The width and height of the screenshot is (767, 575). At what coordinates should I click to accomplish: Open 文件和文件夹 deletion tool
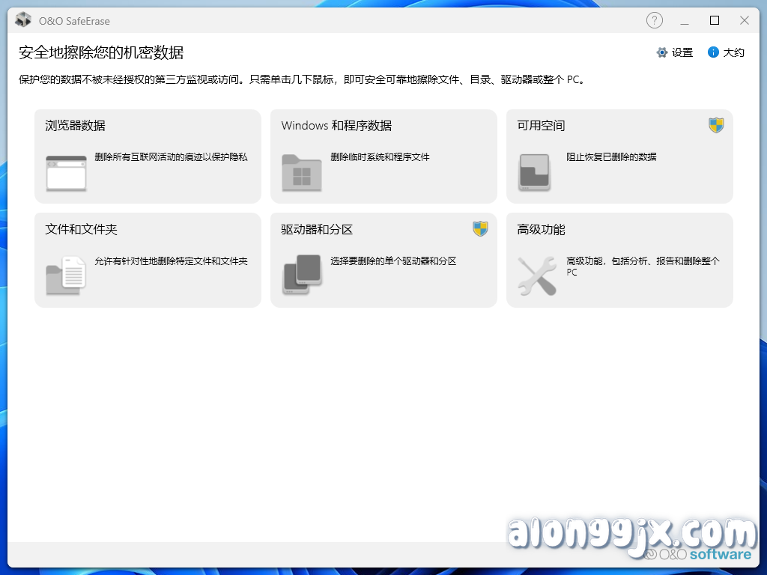tap(148, 260)
